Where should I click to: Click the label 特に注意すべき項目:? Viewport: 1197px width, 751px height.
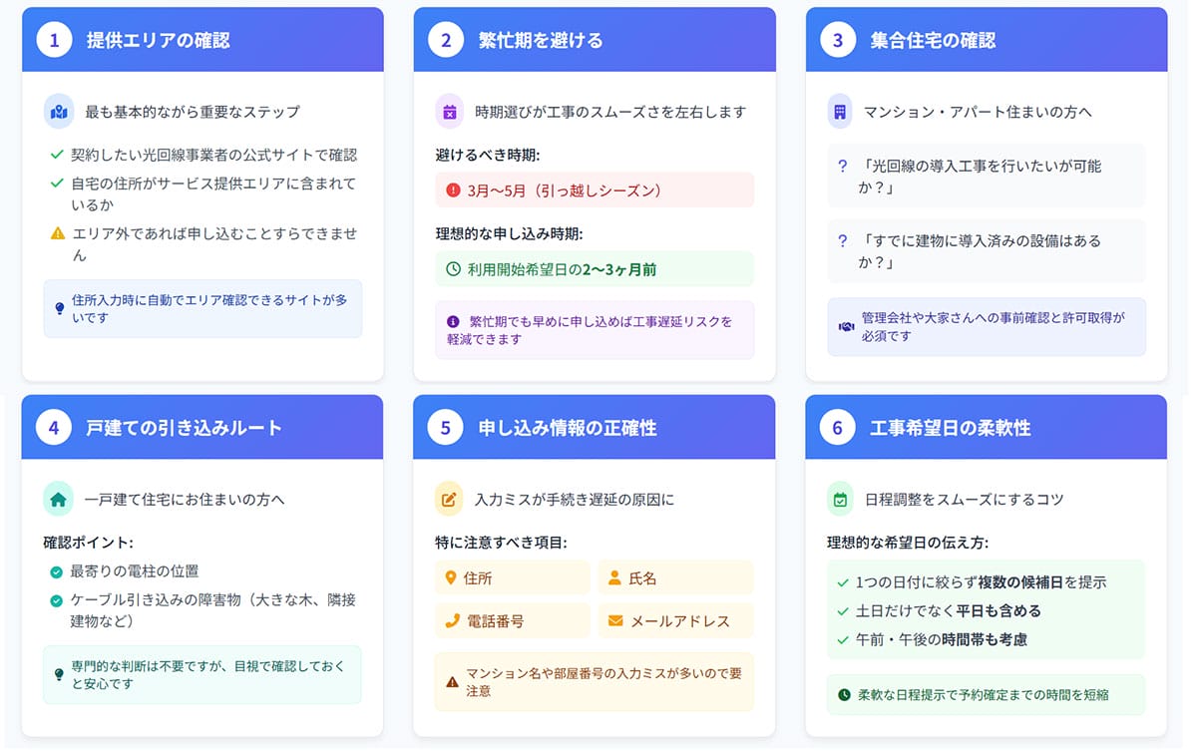tap(501, 543)
